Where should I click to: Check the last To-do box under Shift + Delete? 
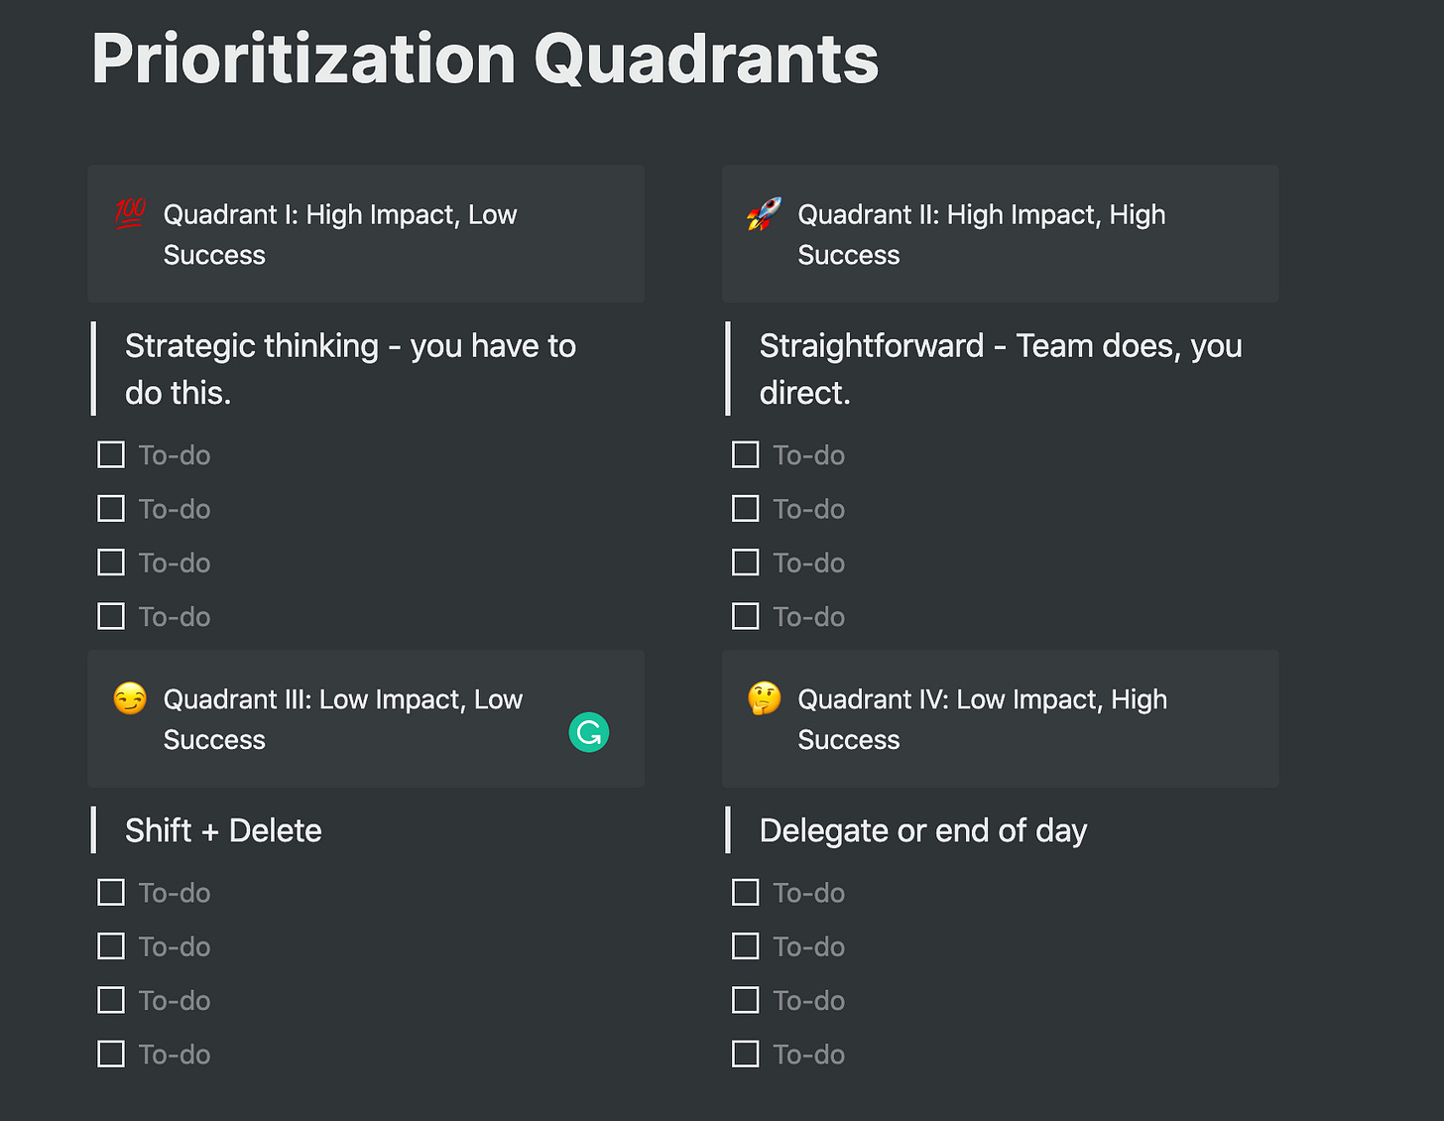[x=111, y=1054]
